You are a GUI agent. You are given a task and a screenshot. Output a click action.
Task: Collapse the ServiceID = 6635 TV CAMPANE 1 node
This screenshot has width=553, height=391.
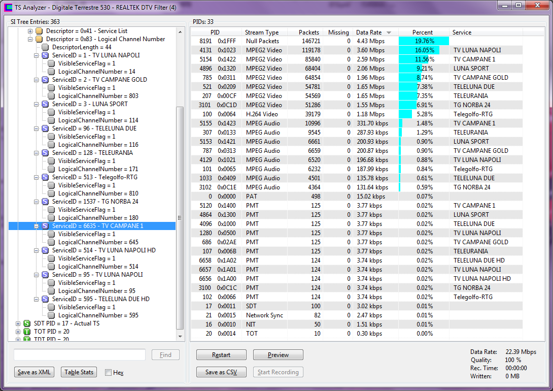click(x=37, y=226)
